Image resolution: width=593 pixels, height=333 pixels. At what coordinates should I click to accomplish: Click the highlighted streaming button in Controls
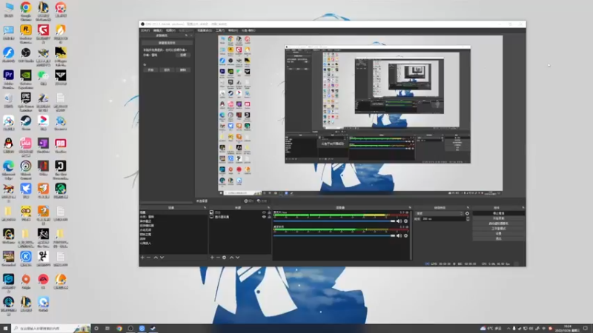[x=498, y=213]
